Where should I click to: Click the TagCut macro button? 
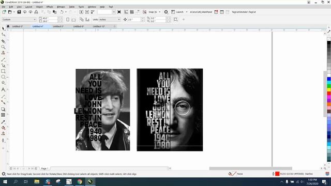point(244,12)
